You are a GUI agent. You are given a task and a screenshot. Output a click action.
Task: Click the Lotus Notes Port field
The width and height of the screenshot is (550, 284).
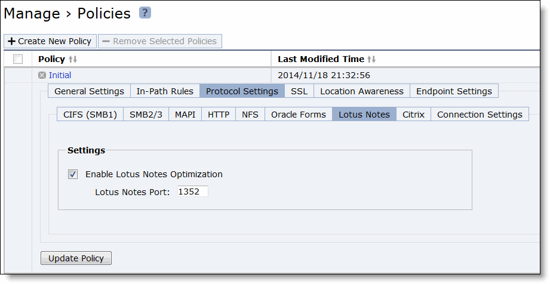pos(192,192)
